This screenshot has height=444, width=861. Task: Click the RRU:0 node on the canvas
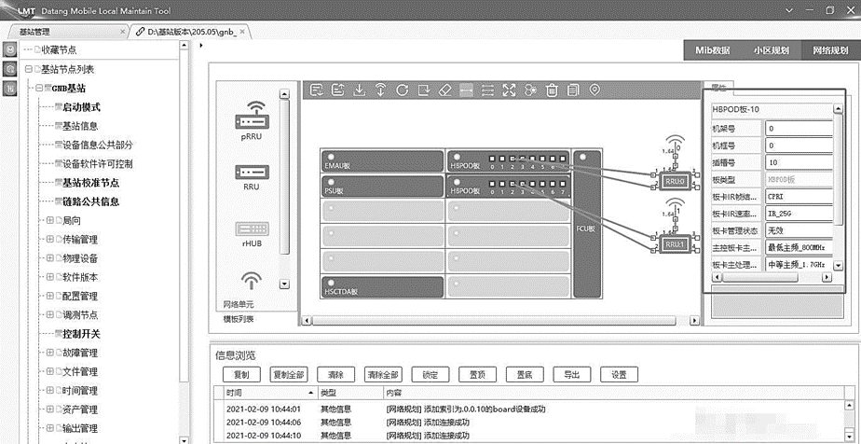(674, 181)
